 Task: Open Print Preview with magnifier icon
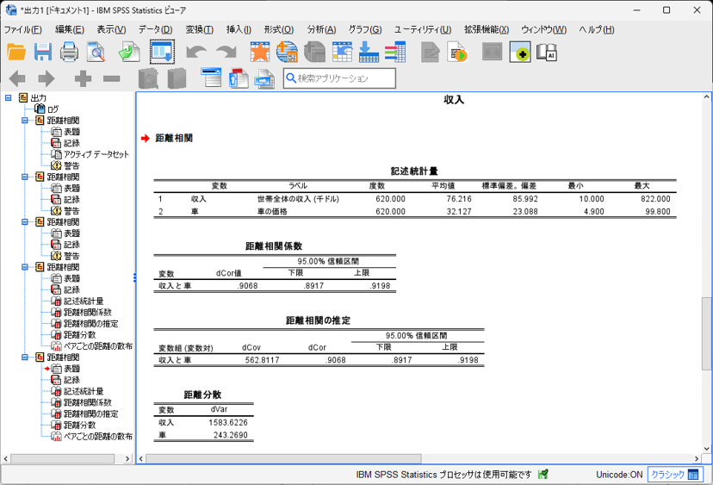(x=96, y=53)
